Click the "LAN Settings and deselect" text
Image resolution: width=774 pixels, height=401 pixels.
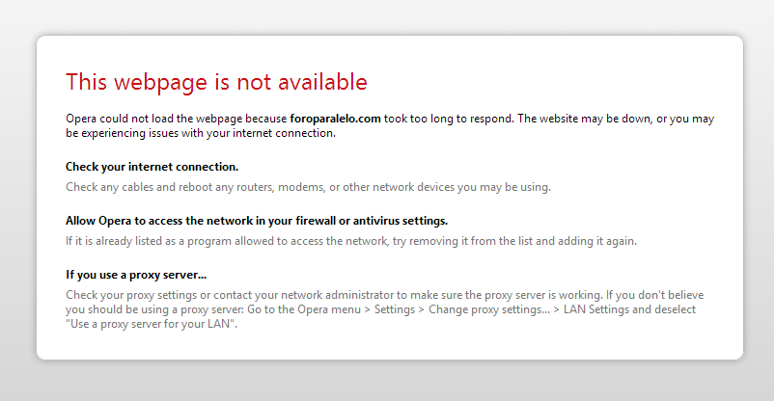(629, 309)
